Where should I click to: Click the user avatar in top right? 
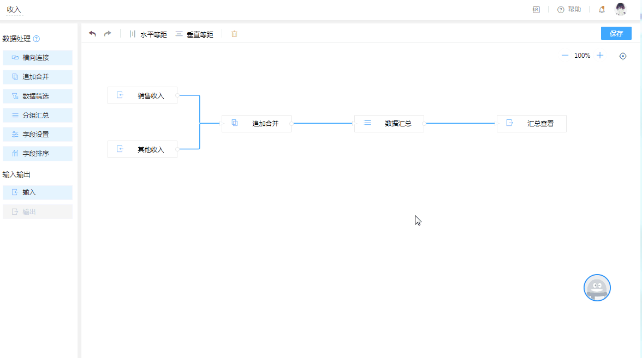620,9
